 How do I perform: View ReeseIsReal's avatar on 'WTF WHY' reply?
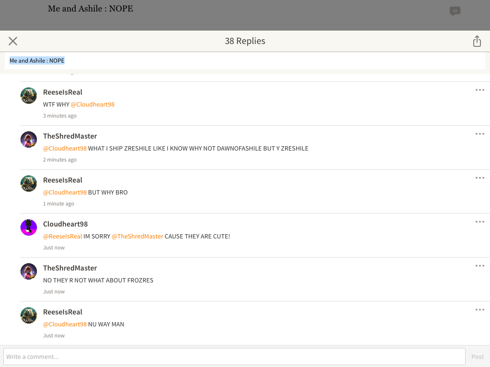click(x=29, y=96)
